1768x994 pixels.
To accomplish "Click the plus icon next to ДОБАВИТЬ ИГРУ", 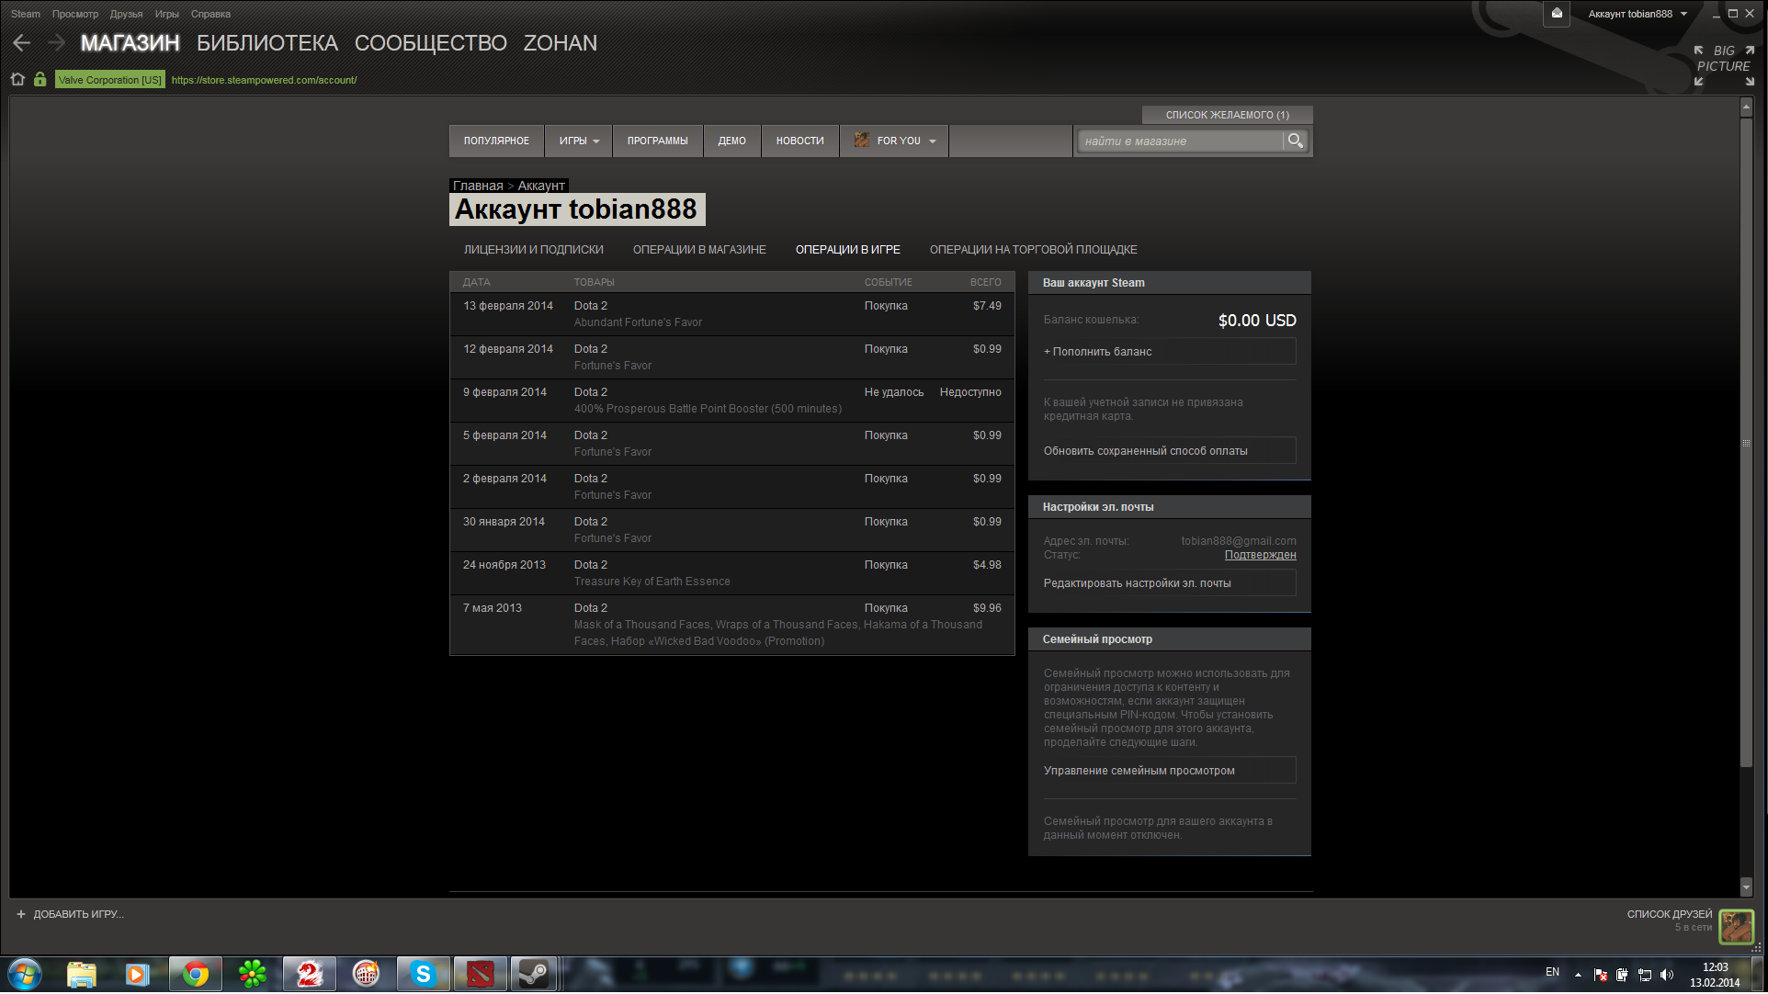I will tap(21, 915).
